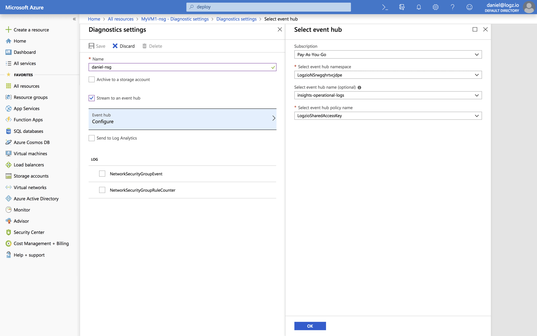Click the info icon beside event hub name
537x336 pixels.
359,87
